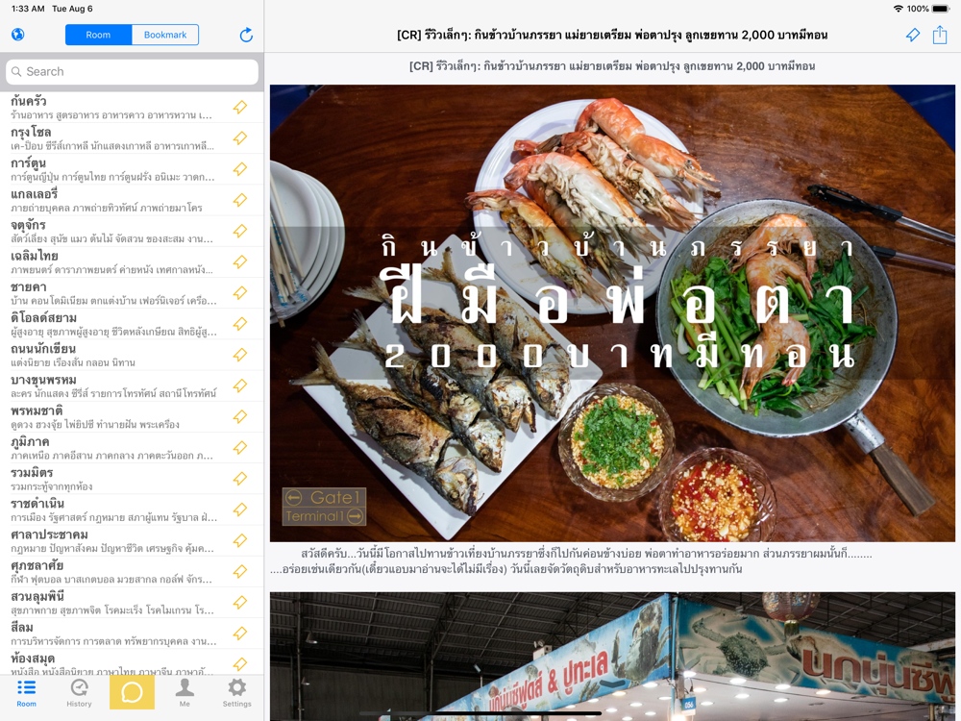Tap the seafood market signboard photo
This screenshot has height=721, width=961.
pyautogui.click(x=612, y=656)
